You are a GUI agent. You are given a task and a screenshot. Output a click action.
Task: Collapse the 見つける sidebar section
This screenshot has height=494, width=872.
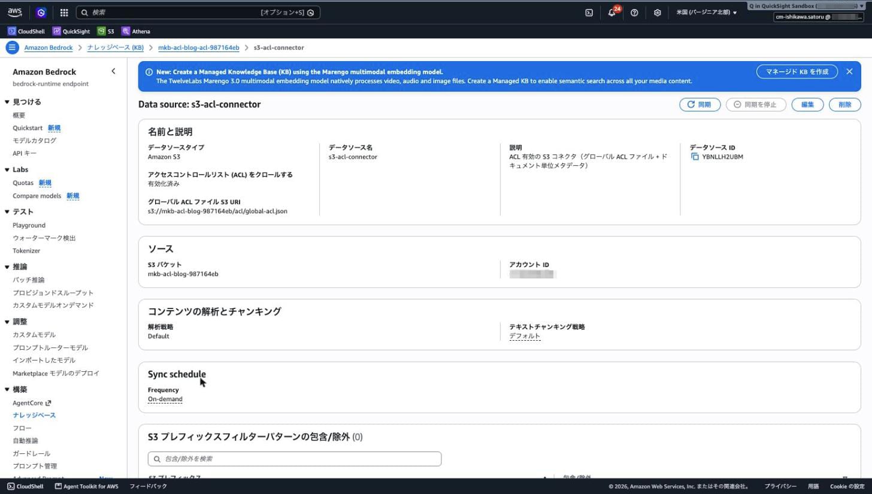(x=7, y=102)
